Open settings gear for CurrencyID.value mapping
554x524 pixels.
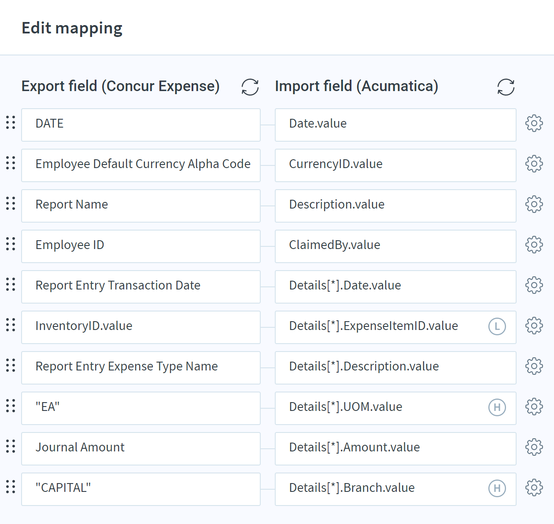[534, 164]
